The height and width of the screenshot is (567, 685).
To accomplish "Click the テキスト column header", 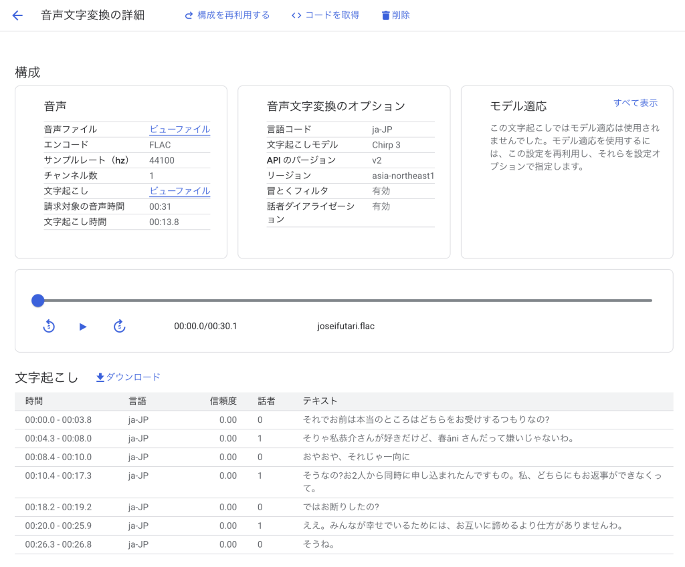I will tap(320, 401).
